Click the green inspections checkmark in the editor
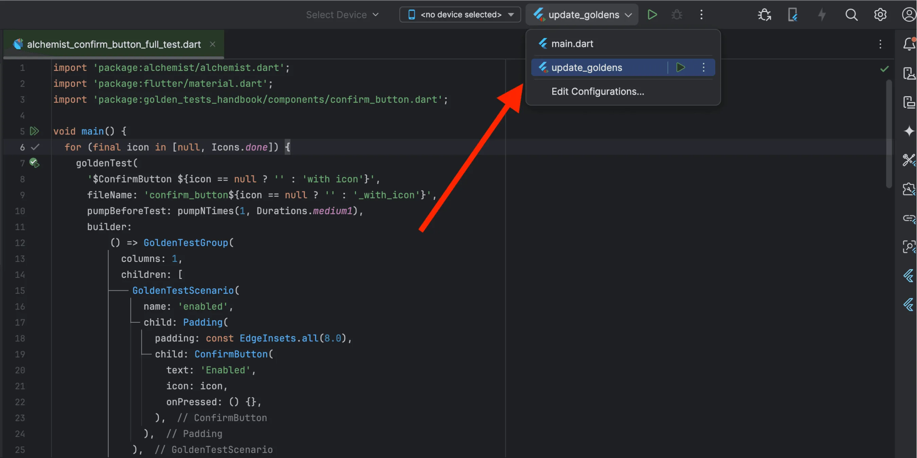 pos(884,69)
